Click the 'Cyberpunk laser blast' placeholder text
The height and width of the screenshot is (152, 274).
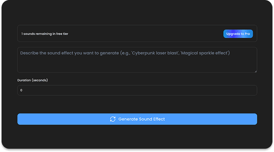(x=155, y=53)
